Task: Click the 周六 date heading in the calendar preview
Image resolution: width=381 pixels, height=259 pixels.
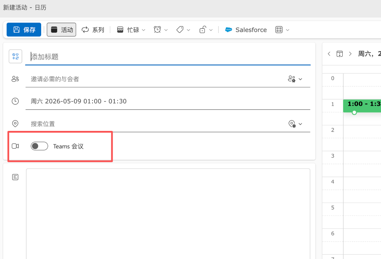Action: click(x=369, y=54)
